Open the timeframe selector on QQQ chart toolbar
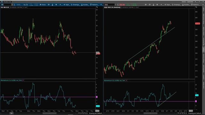Image resolution: width=205 pixels, height=115 pixels. (x=161, y=5)
